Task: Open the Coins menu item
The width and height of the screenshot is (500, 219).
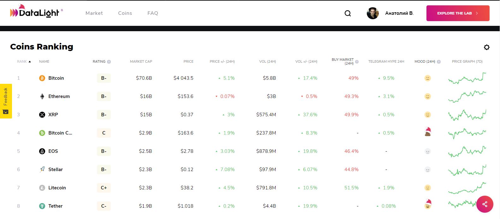Action: click(125, 13)
